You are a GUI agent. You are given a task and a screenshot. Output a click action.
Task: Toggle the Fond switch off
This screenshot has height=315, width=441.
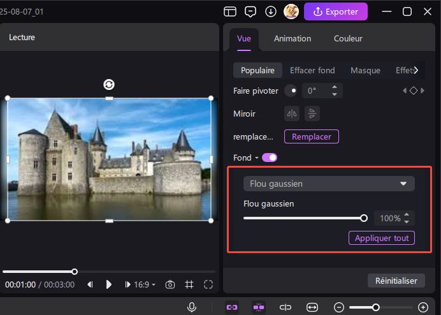(270, 157)
